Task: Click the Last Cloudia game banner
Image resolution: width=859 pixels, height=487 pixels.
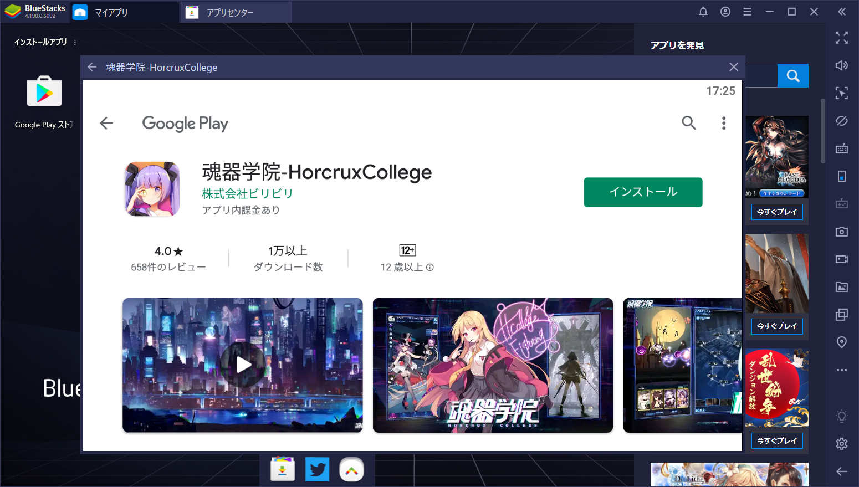Action: coord(777,157)
